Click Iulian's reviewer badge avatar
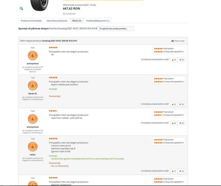Screen dimensions: 221x186 click(33, 147)
